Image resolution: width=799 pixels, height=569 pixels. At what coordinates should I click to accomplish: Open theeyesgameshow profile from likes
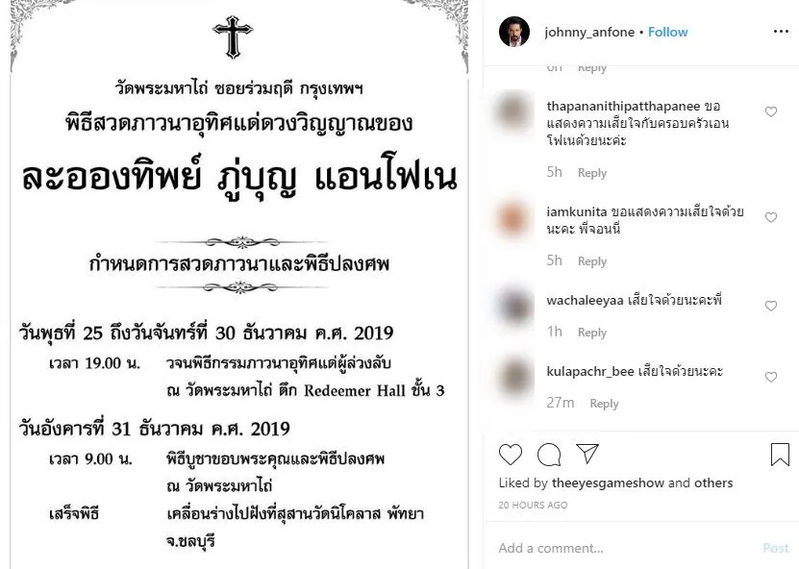(608, 482)
